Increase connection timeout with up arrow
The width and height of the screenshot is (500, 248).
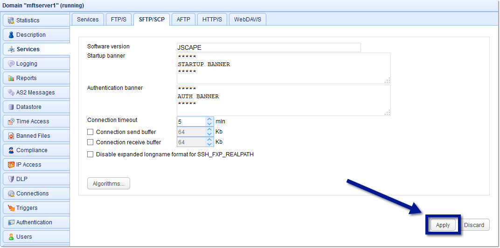[209, 119]
